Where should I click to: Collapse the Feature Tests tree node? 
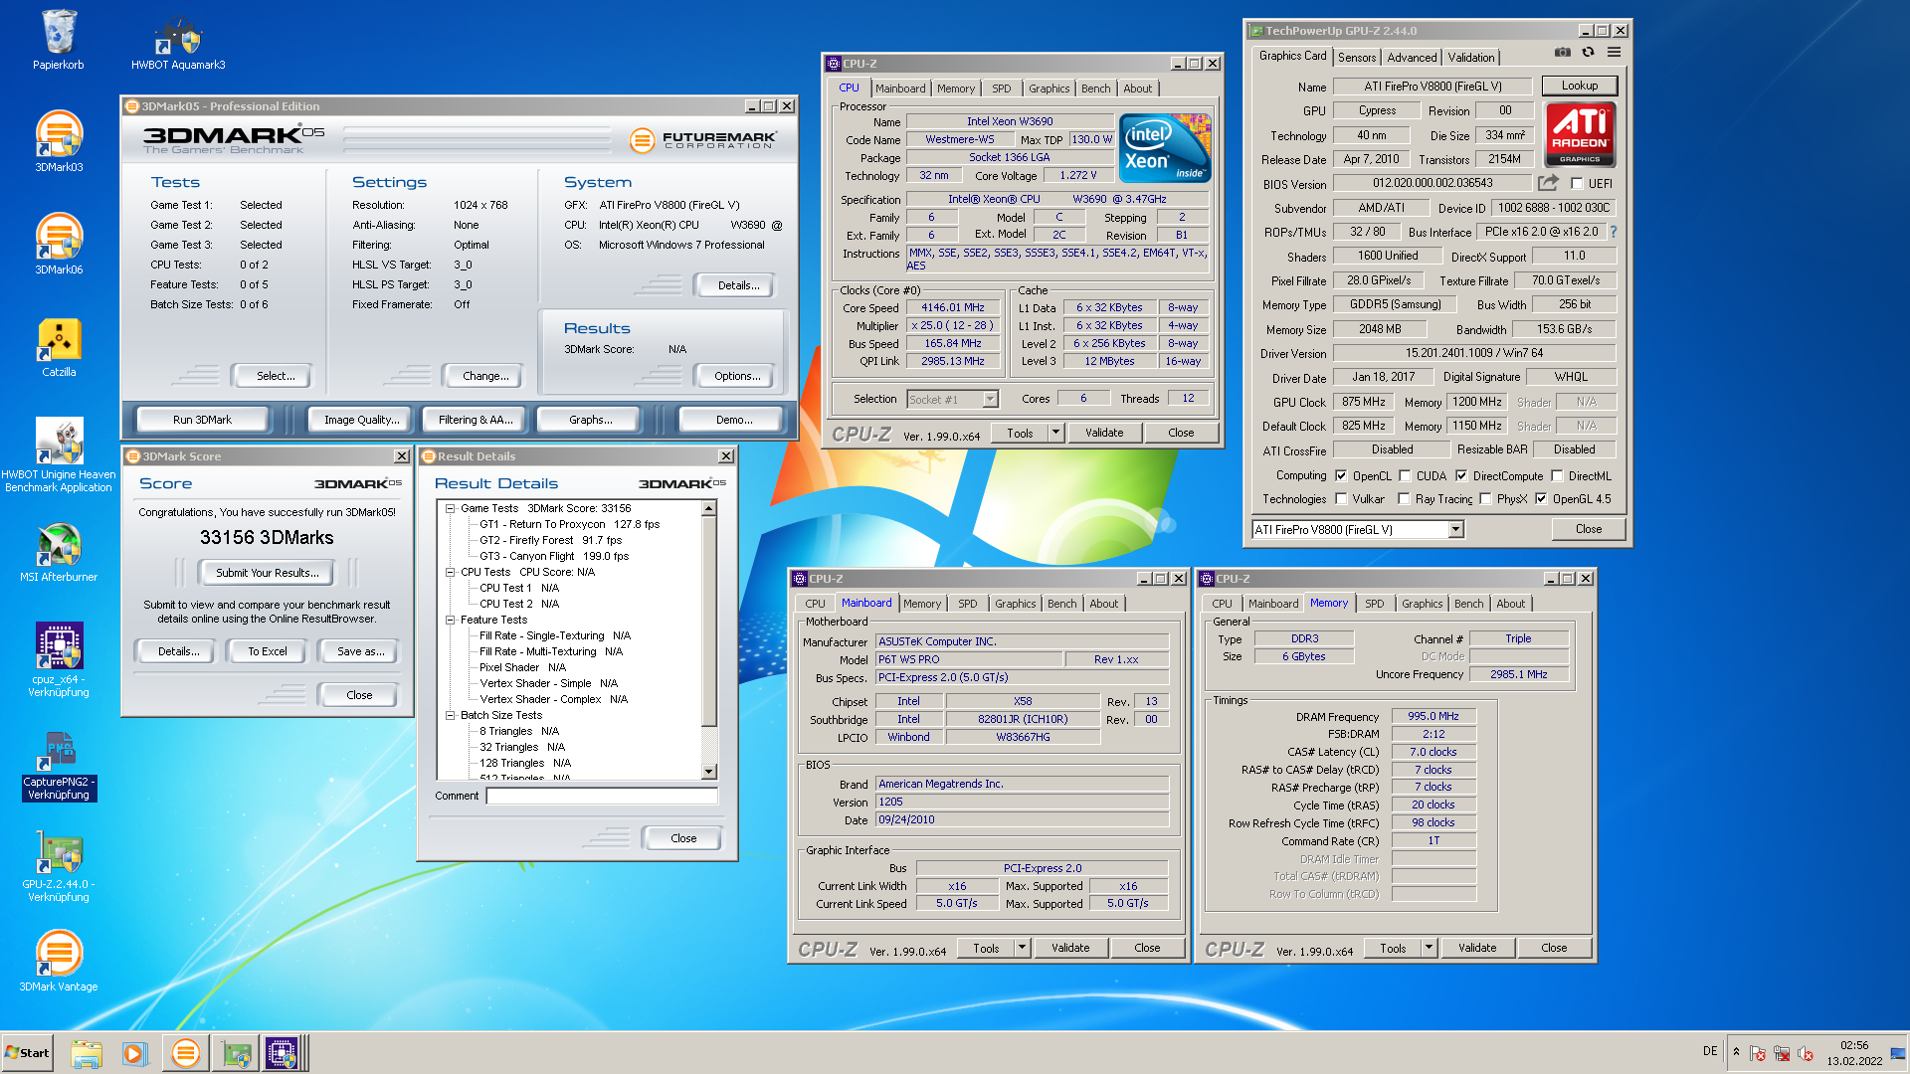(450, 620)
